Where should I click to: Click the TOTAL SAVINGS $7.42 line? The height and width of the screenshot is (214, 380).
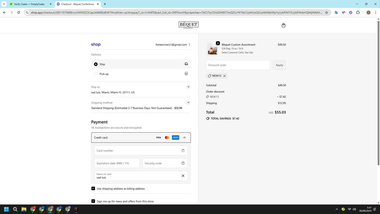(x=223, y=118)
